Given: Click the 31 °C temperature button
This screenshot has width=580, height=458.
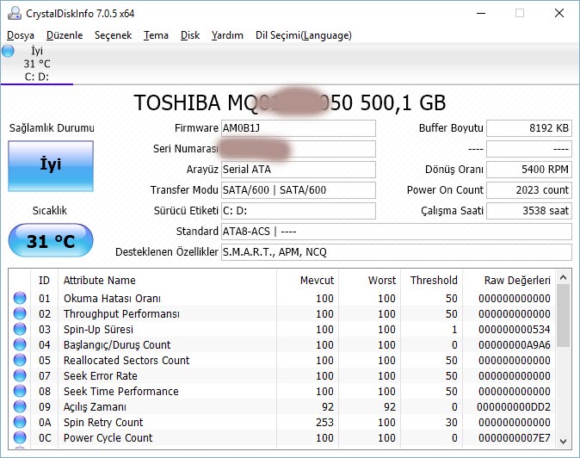Looking at the screenshot, I should click(x=51, y=241).
